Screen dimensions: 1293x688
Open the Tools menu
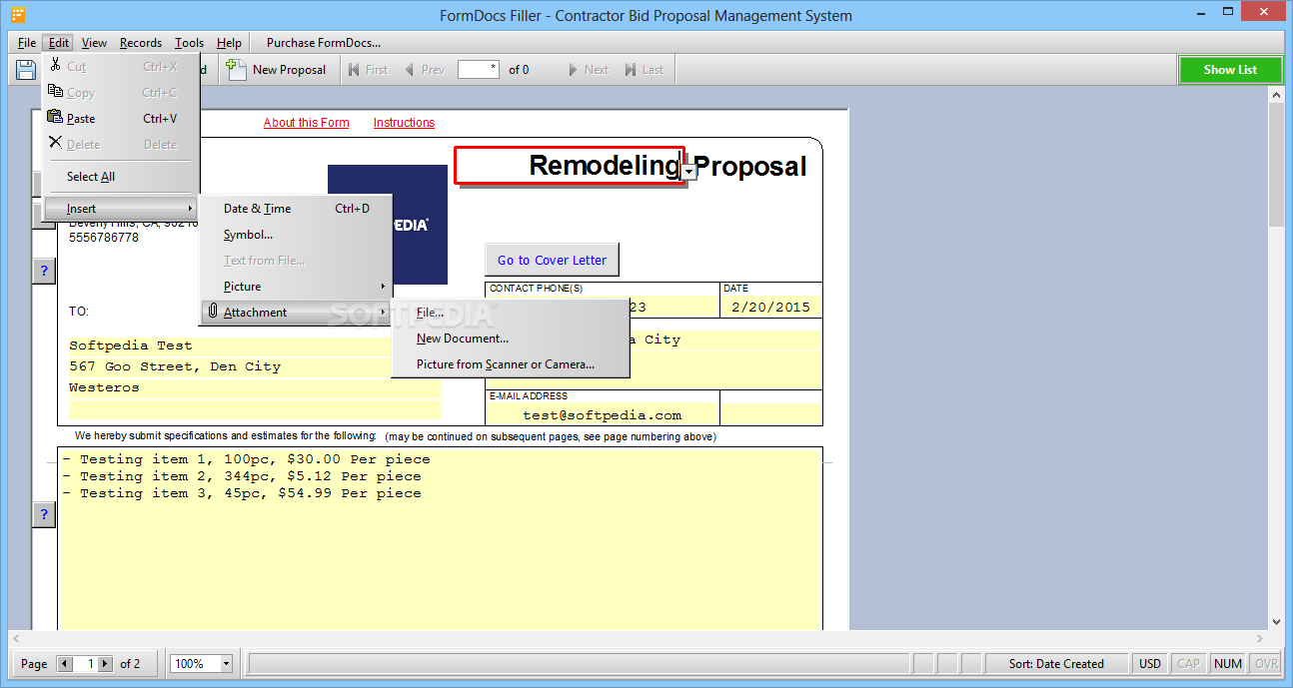coord(189,43)
